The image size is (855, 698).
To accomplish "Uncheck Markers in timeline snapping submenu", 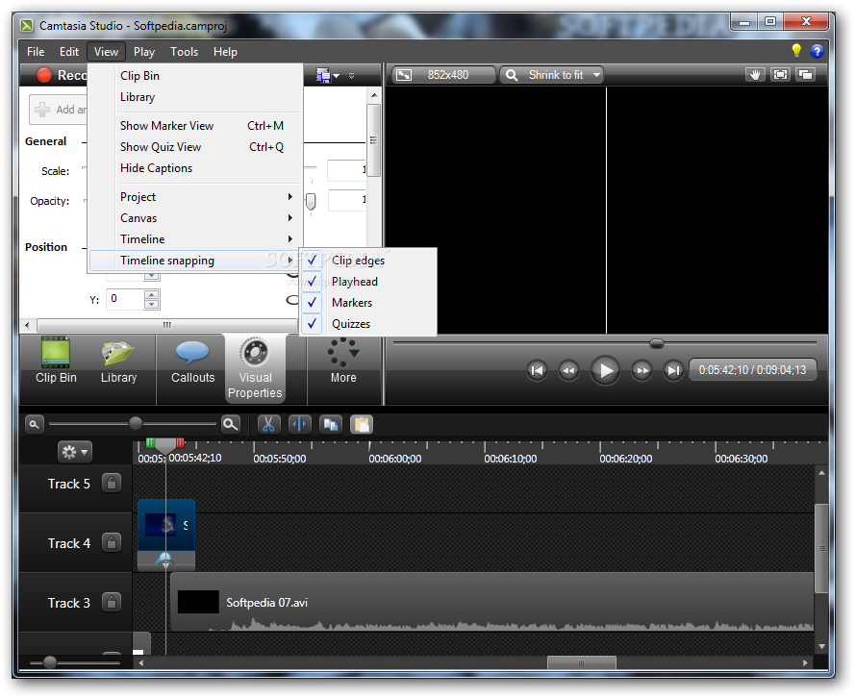I will coord(351,302).
